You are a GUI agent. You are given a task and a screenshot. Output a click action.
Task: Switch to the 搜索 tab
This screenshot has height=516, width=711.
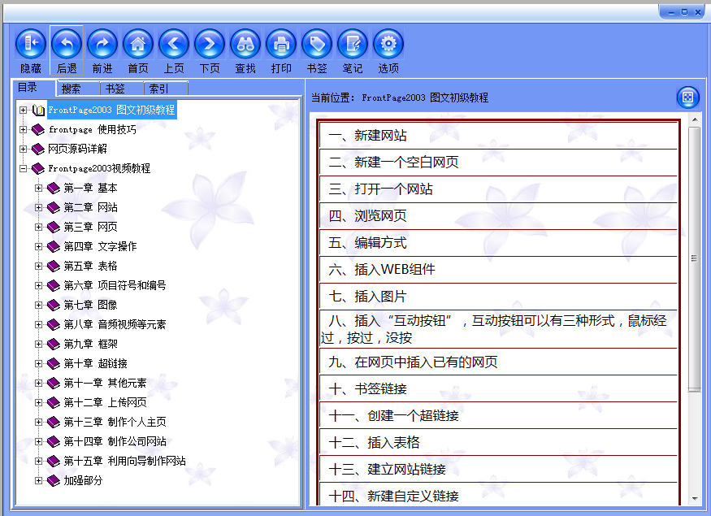(x=77, y=89)
